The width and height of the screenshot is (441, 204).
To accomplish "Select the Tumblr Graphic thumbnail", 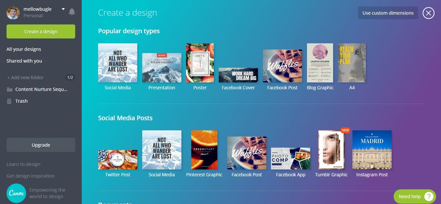I will [331, 150].
